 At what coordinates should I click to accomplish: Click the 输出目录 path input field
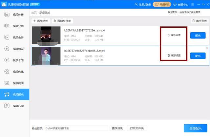coord(76,128)
